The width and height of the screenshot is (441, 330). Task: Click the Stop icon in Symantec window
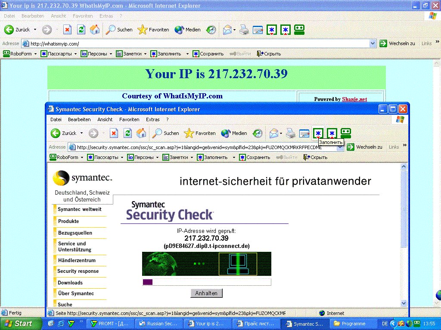[114, 133]
